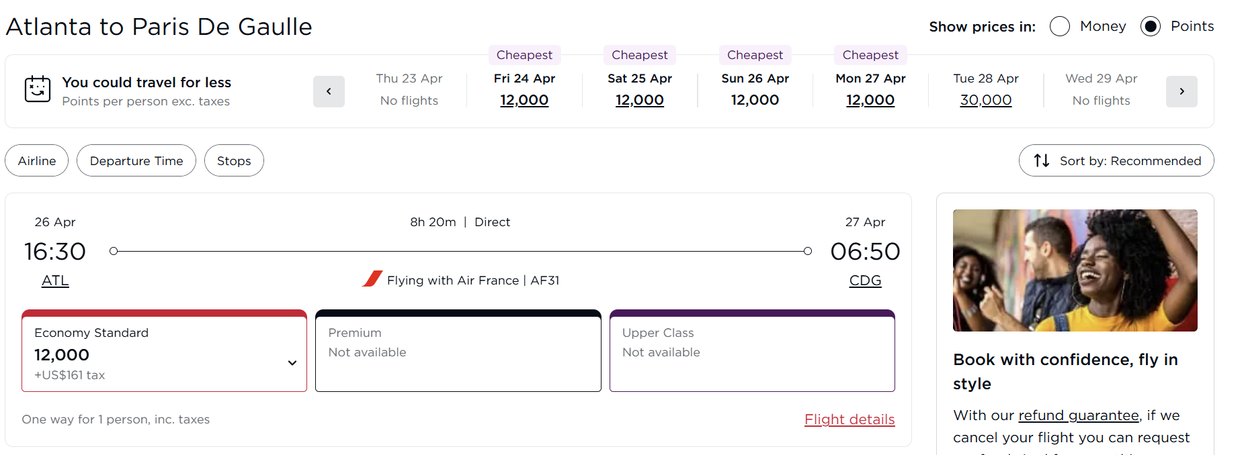Choose Tue 28 Apr 30,000 points date
1244x455 pixels.
point(986,100)
